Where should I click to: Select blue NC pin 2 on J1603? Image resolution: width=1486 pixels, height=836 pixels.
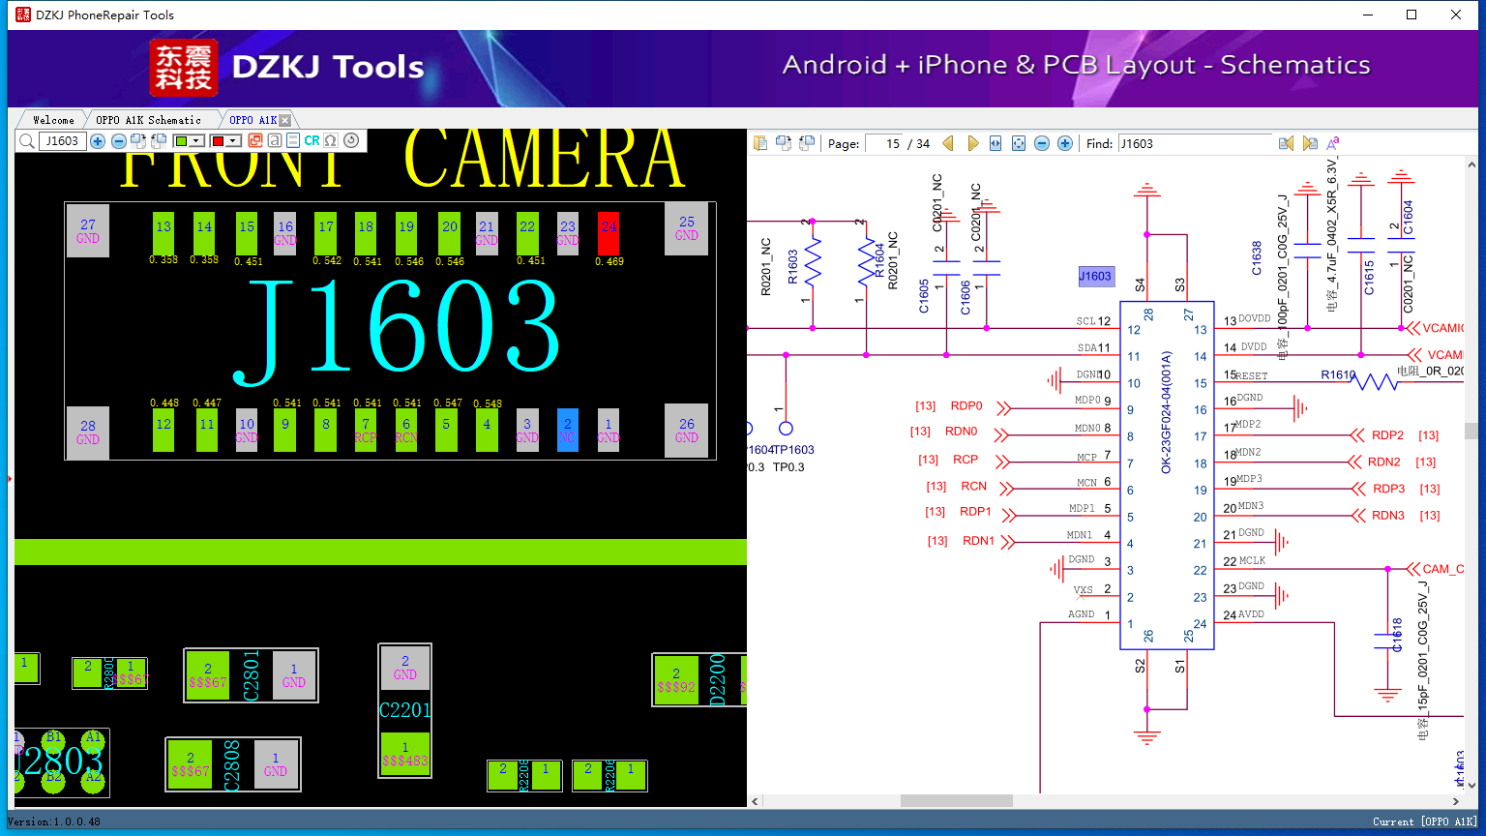pos(568,430)
